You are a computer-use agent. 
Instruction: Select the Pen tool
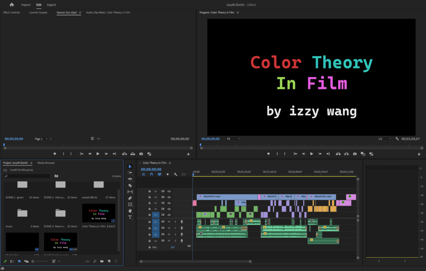pyautogui.click(x=130, y=198)
